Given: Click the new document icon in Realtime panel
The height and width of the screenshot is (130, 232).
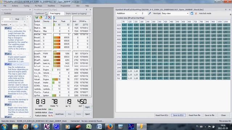Looking at the screenshot, I should pos(46,17).
